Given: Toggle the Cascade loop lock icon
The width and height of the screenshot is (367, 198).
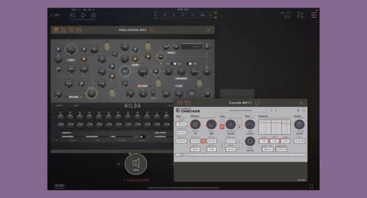Looking at the screenshot, I should 222,145.
